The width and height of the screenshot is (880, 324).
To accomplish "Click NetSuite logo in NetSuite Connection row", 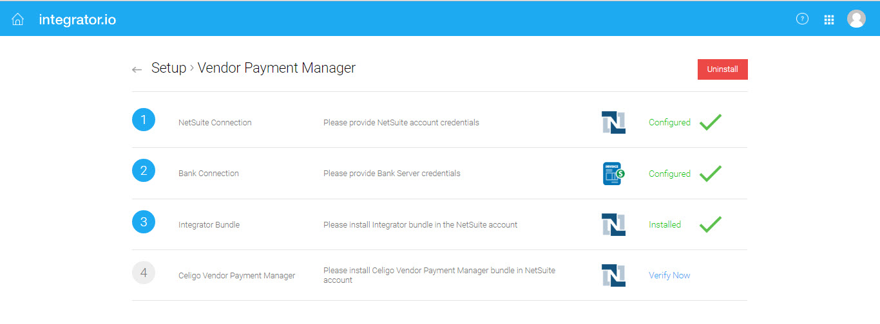I will [613, 122].
